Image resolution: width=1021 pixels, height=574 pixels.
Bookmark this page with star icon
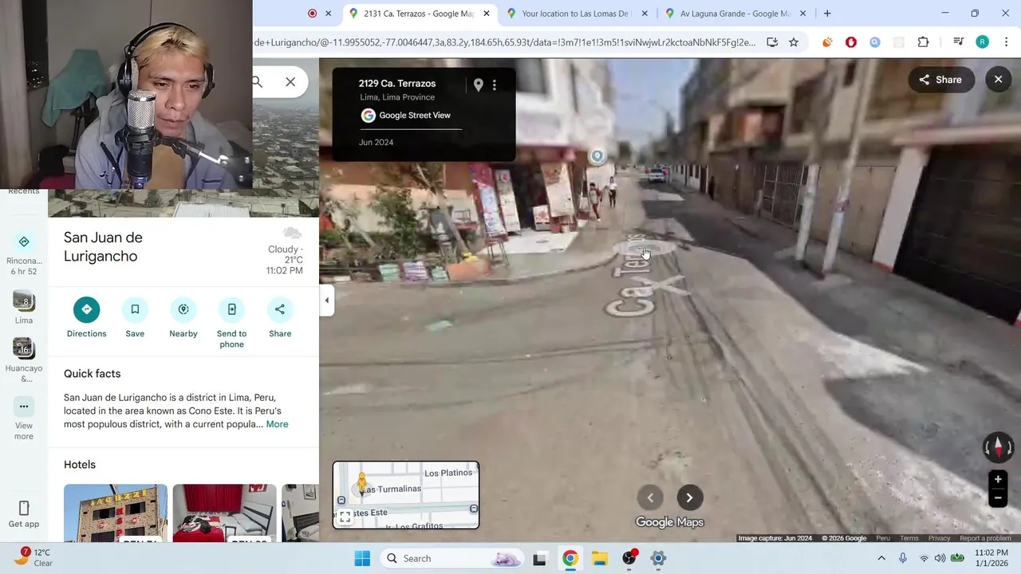point(794,42)
